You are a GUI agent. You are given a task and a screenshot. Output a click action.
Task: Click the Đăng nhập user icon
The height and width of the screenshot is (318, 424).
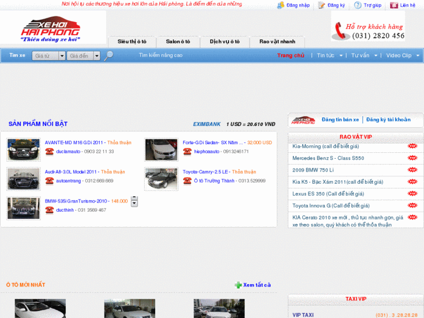pyautogui.click(x=281, y=5)
